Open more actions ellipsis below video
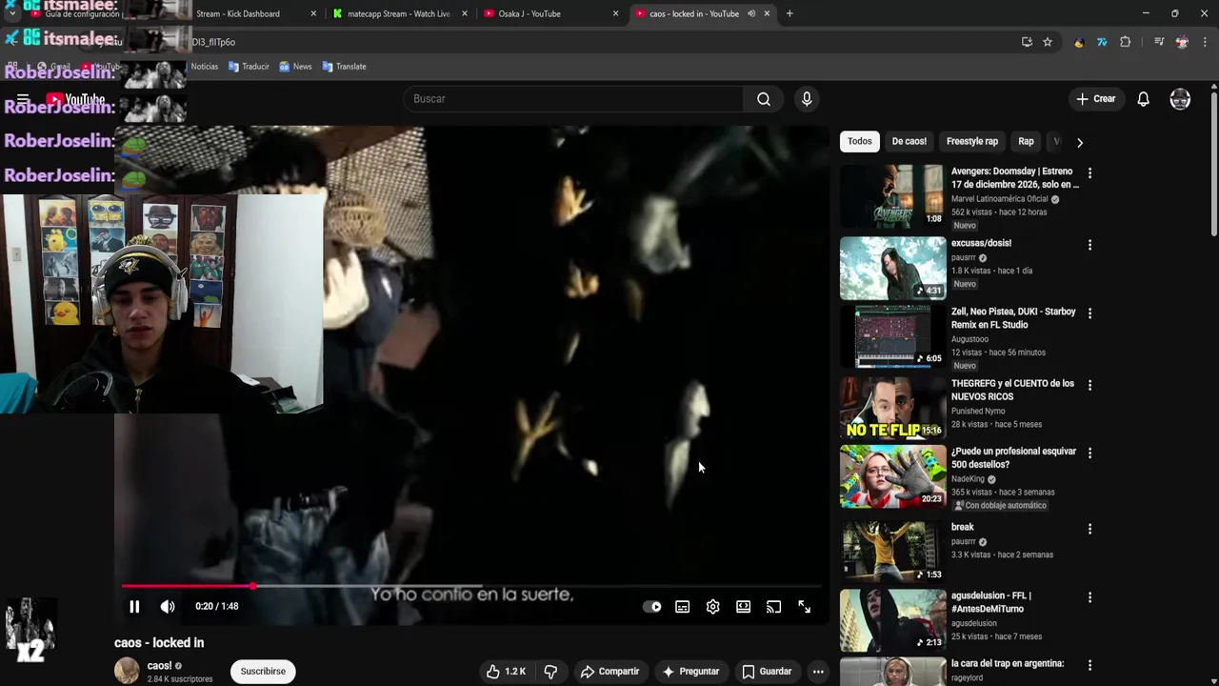The image size is (1219, 686). [818, 672]
